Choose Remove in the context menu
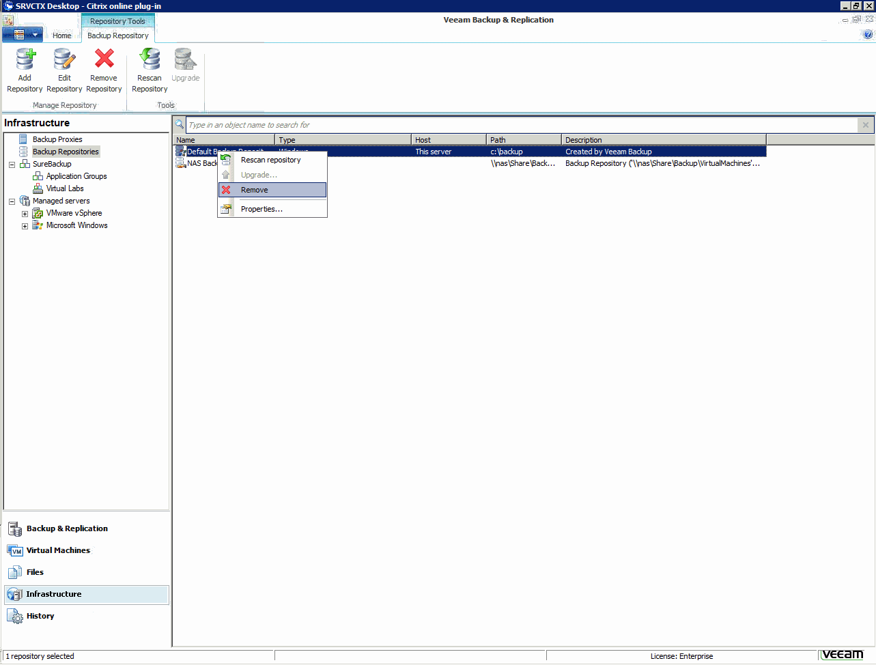Image resolution: width=876 pixels, height=665 pixels. (272, 190)
